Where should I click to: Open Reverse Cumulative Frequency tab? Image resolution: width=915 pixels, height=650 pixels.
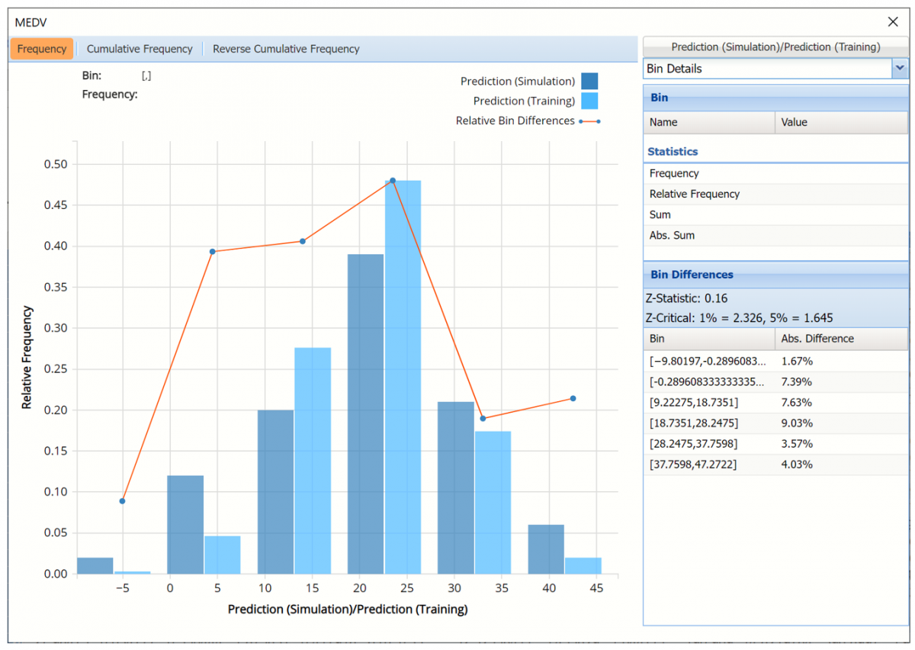click(286, 49)
